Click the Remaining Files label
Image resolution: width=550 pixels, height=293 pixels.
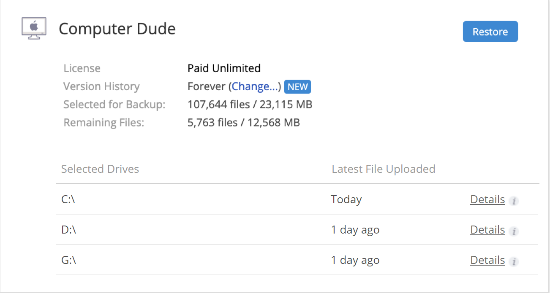click(x=104, y=123)
